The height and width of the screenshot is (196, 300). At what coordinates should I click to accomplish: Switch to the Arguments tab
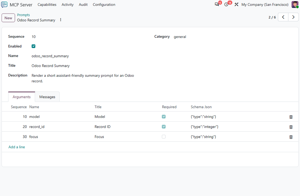point(22,97)
